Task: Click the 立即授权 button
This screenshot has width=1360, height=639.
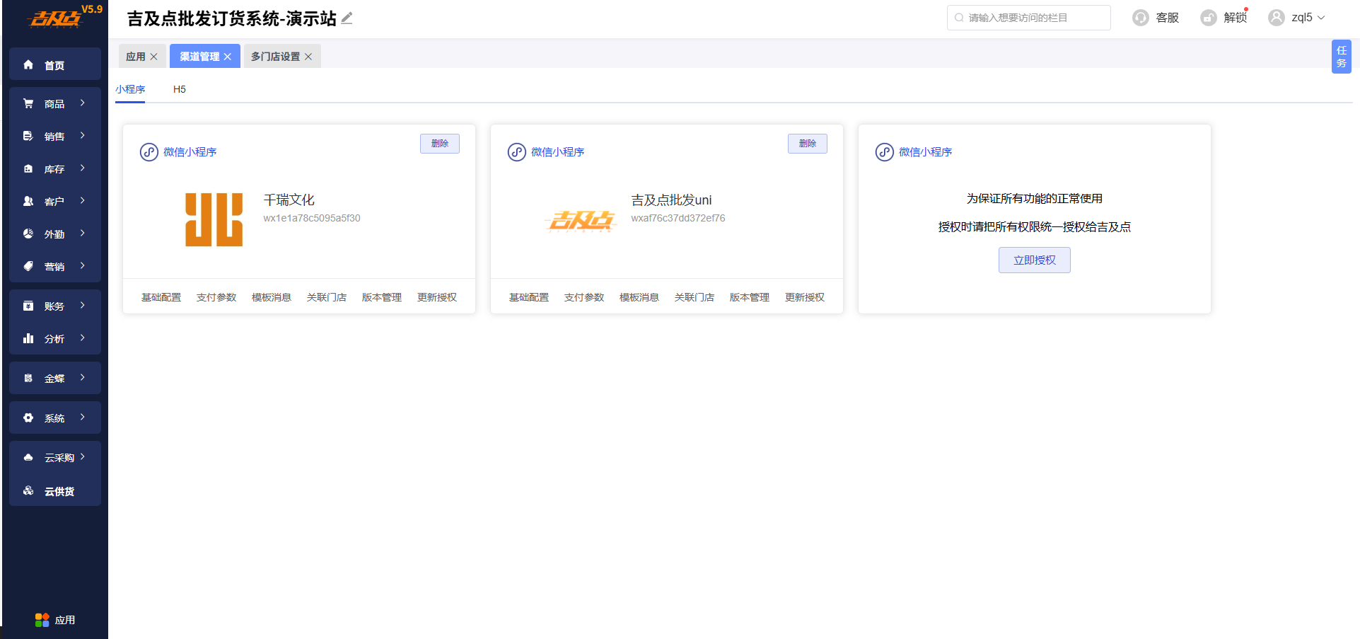Action: [1035, 260]
